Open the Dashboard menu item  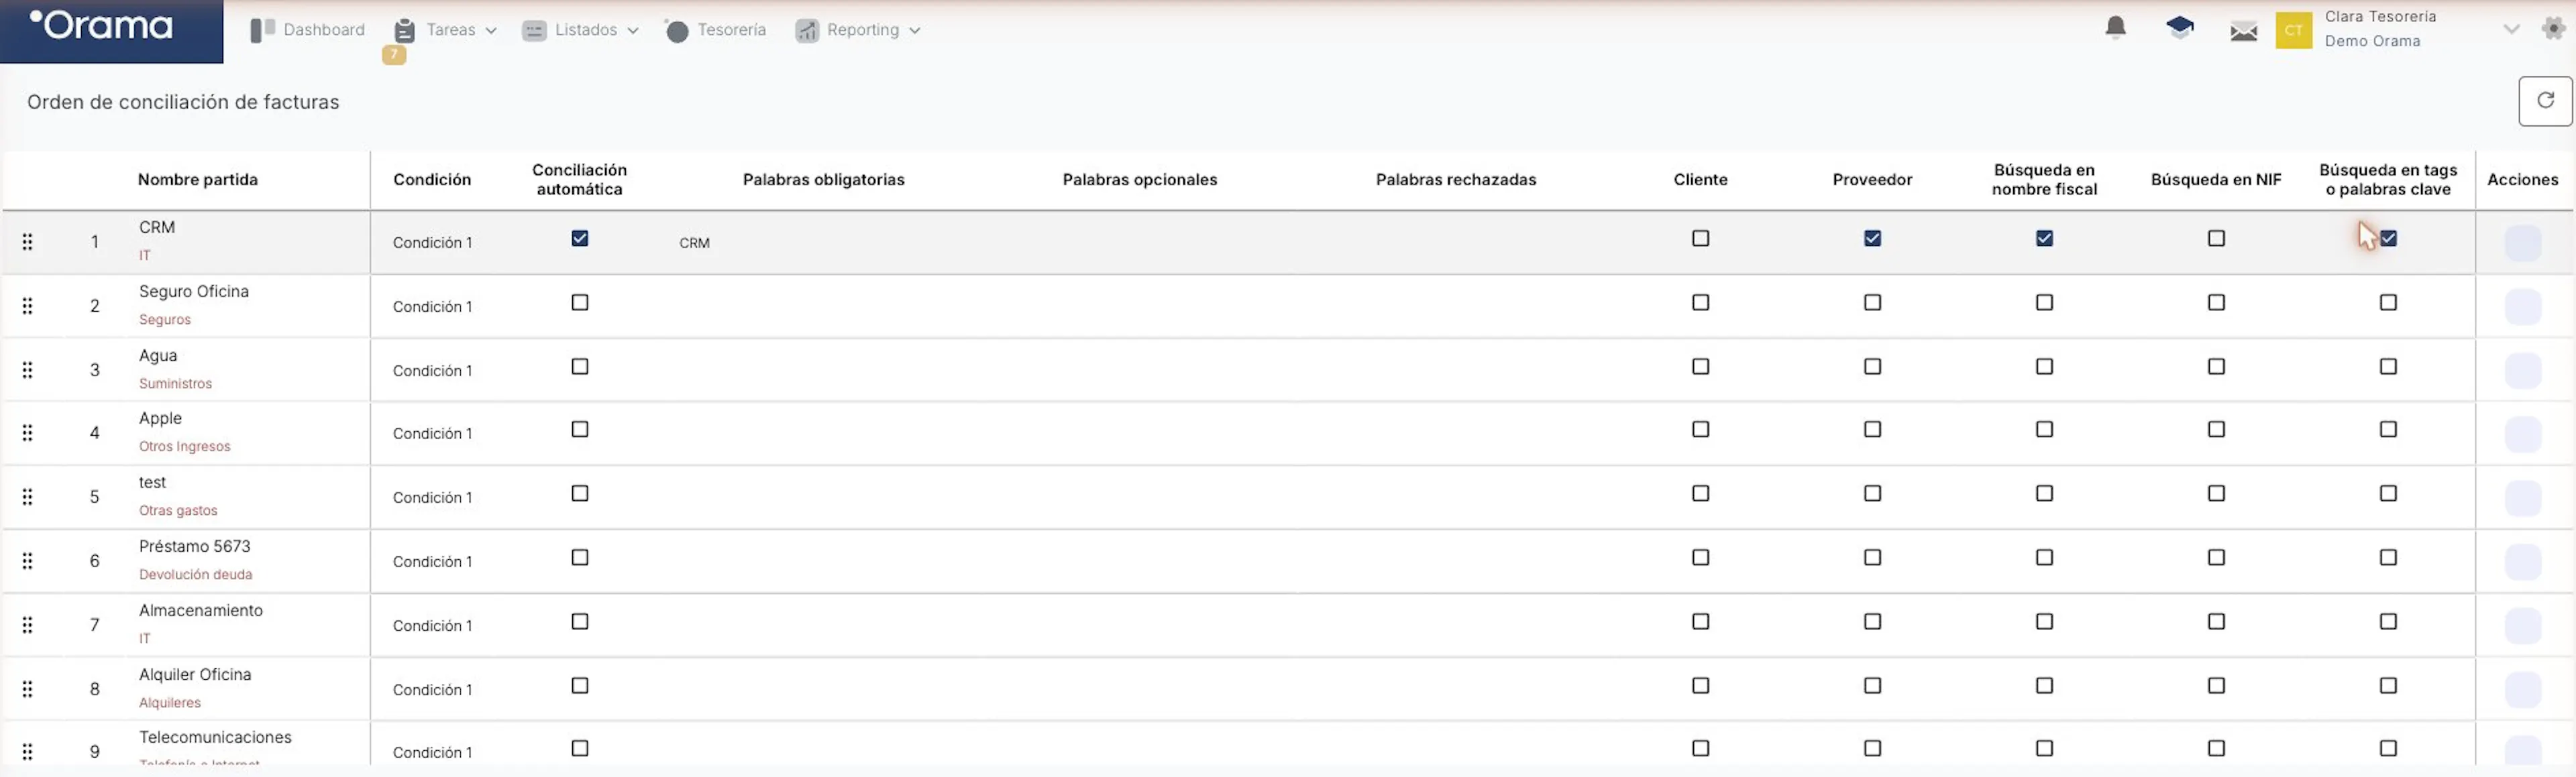point(307,30)
